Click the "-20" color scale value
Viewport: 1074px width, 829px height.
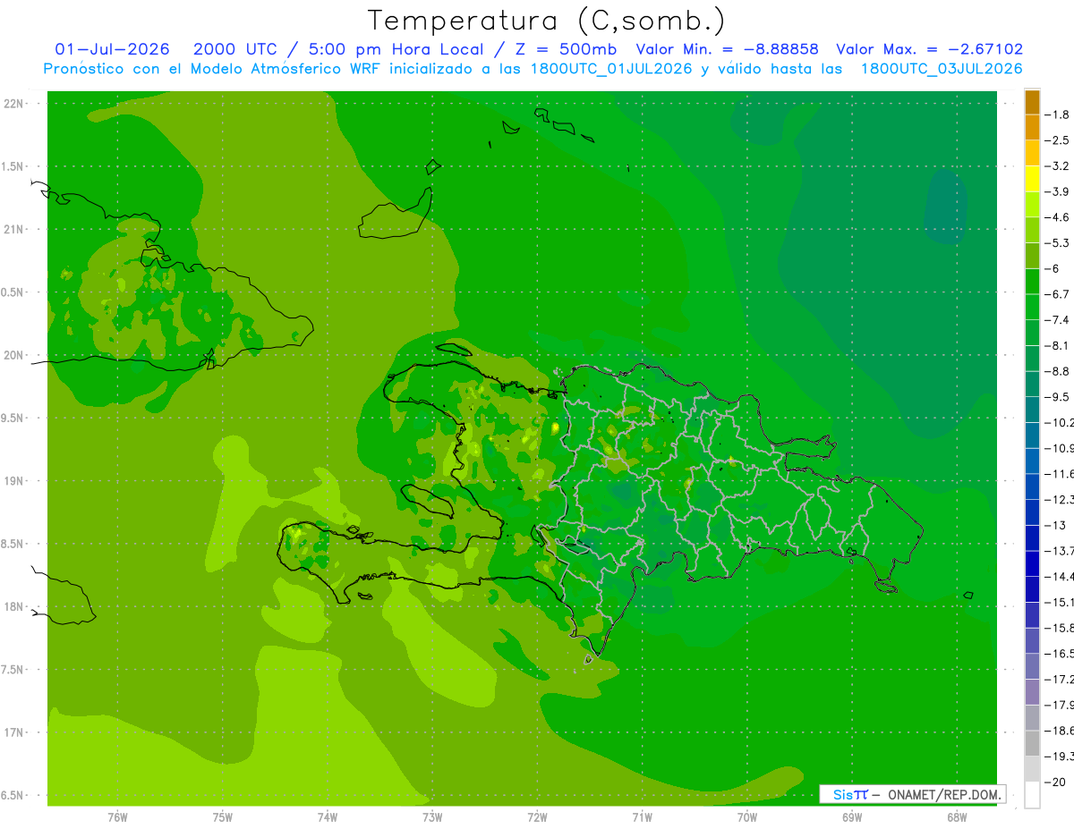tap(1056, 782)
